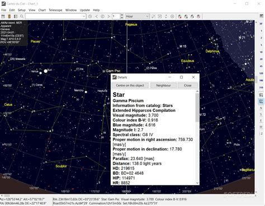Viewport: 265px width, 206px height.
Task: Open the Help menu
Action: coord(96,10)
